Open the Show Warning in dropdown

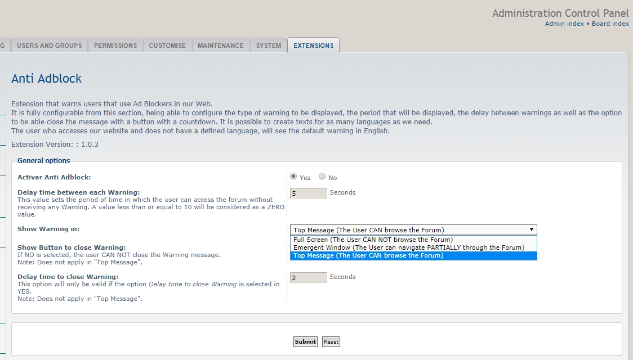coord(413,229)
